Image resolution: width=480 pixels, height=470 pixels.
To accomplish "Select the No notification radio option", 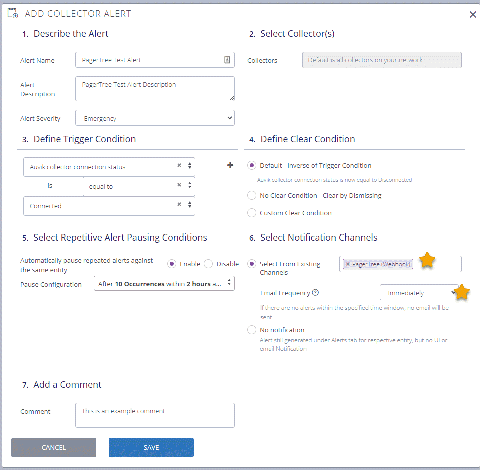I will 252,330.
